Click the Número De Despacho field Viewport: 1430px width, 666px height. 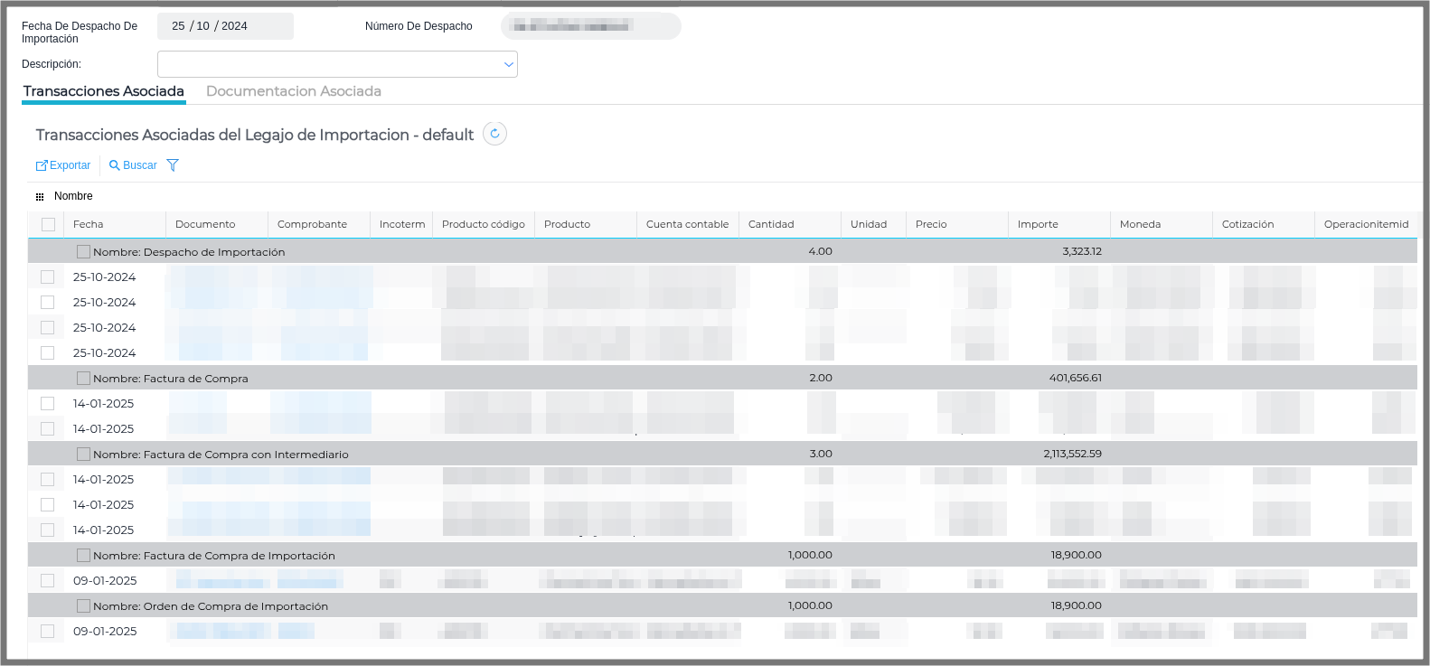pyautogui.click(x=590, y=26)
